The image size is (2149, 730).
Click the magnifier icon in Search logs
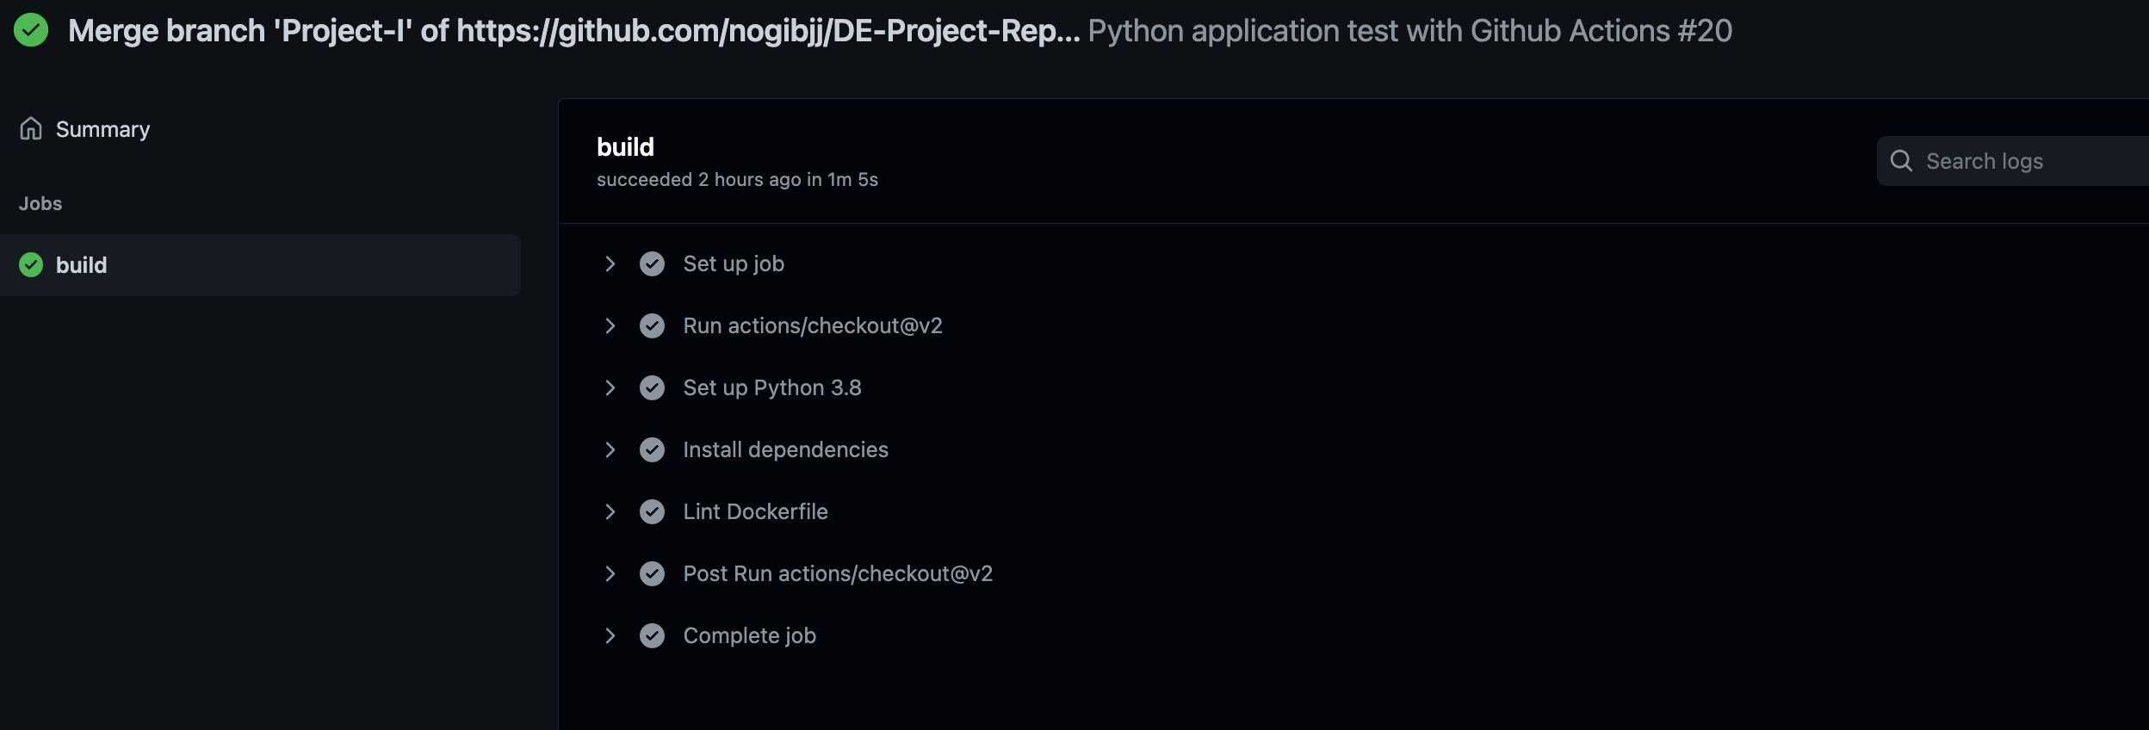click(1901, 161)
